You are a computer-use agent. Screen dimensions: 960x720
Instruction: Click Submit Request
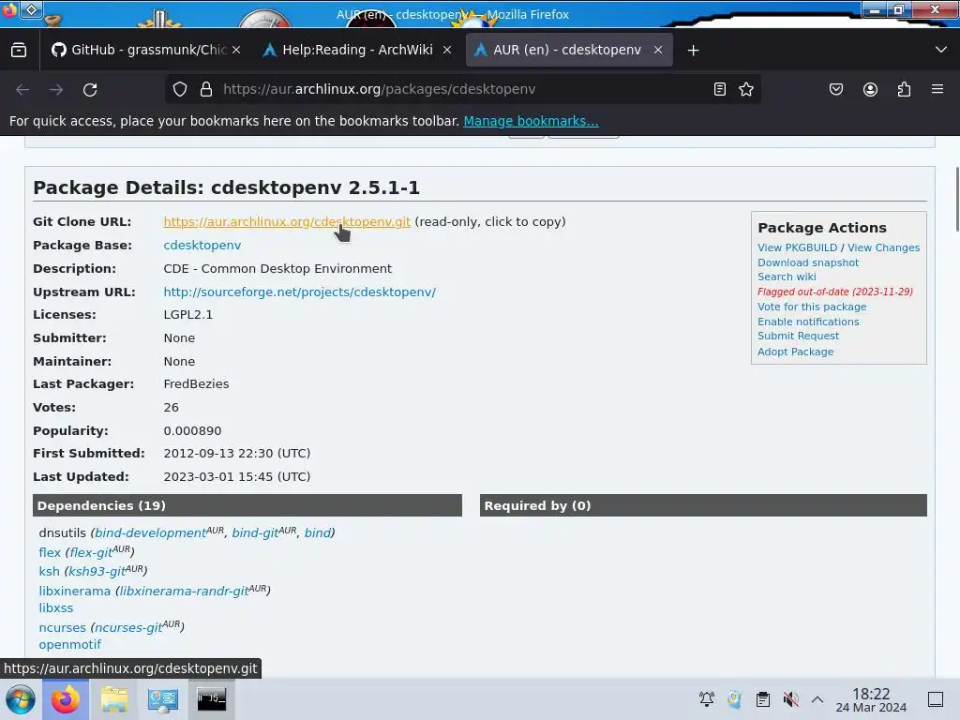(x=799, y=337)
